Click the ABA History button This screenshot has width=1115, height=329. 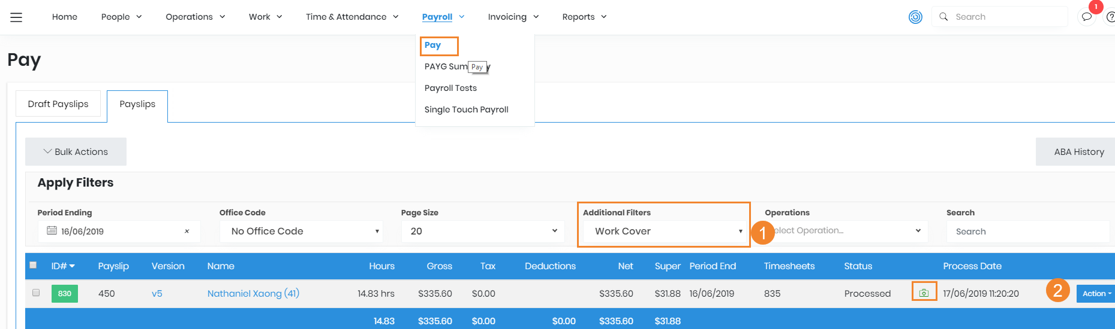[x=1078, y=152]
